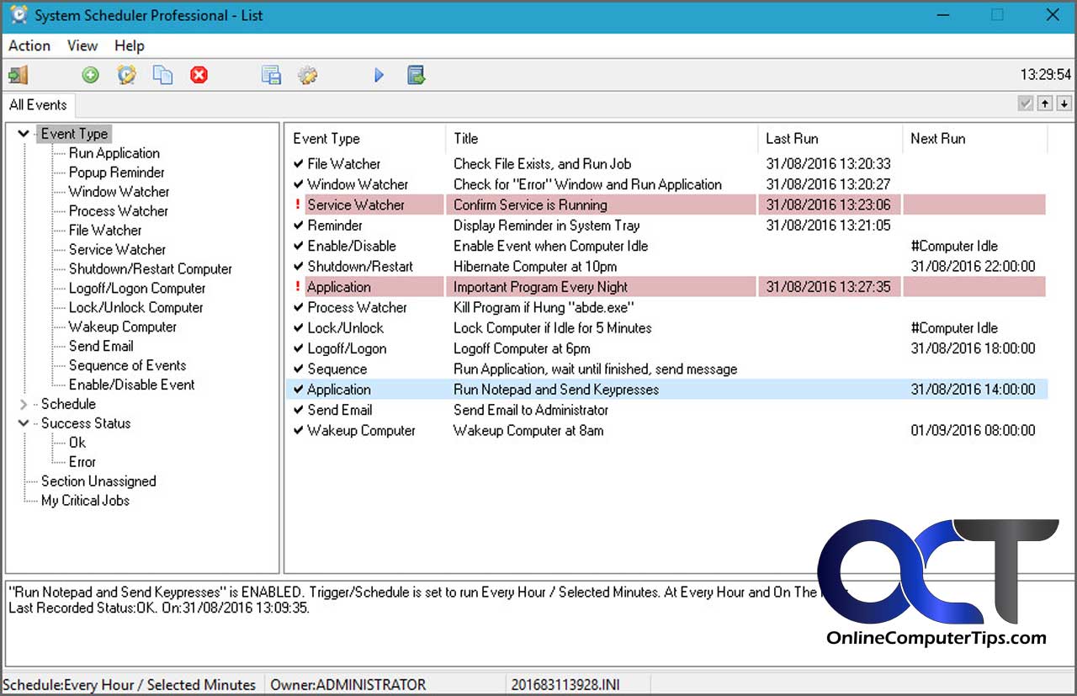Click 'Logoff Computer at 6pm' title
Image resolution: width=1077 pixels, height=696 pixels.
522,348
